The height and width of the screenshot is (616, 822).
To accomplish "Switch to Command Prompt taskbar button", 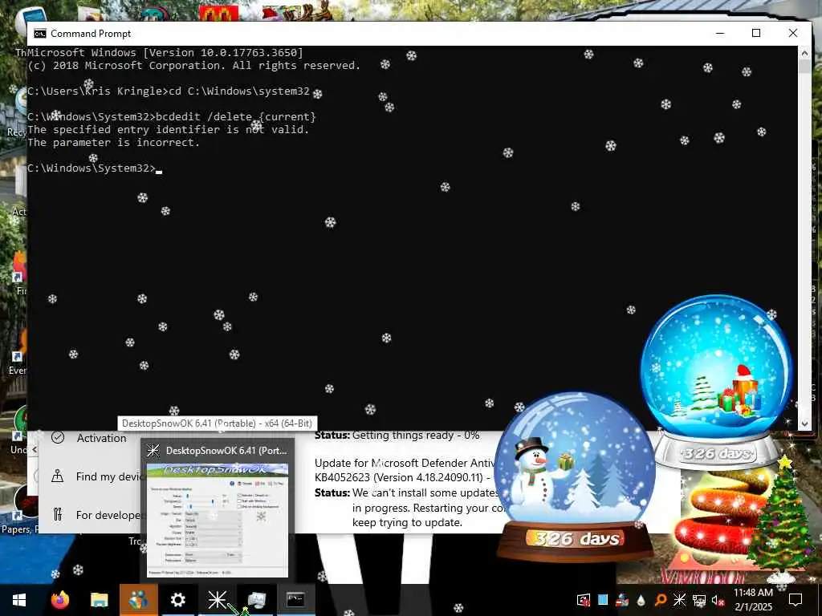I will (295, 600).
